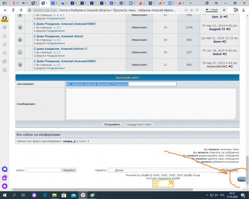This screenshot has height=199, width=249.
Task: Reload the page with refresh icon
Action: (x=21, y=10)
